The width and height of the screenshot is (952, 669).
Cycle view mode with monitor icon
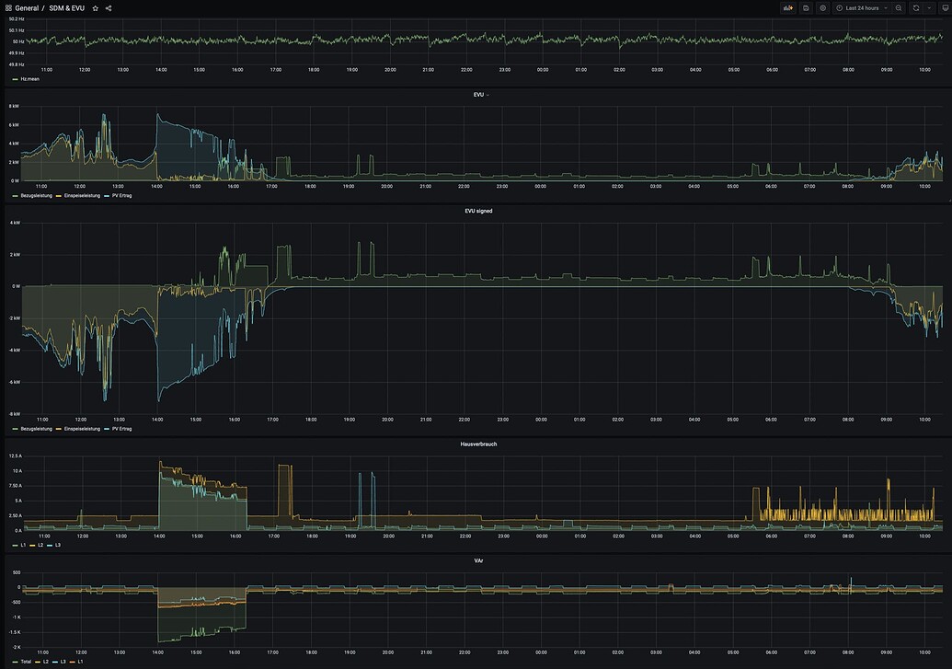945,8
